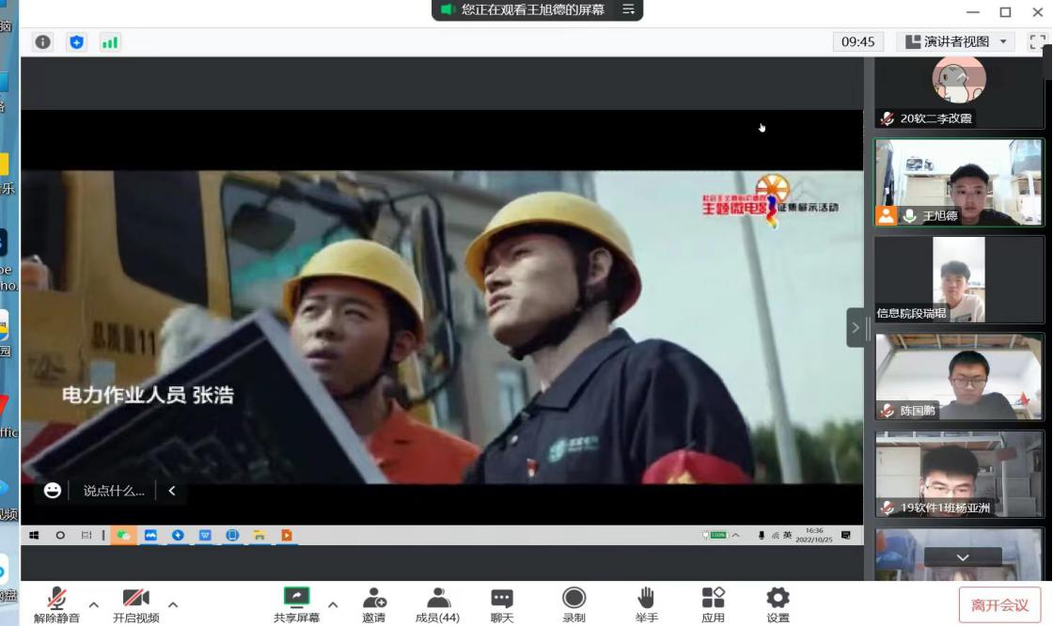This screenshot has width=1053, height=626.
Task: Turn on camera with 开启视频
Action: (x=135, y=603)
